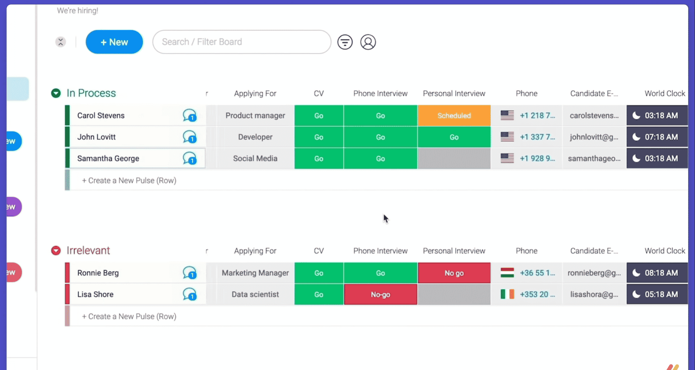Image resolution: width=695 pixels, height=370 pixels.
Task: Collapse the Irrelevant group
Action: 56,250
